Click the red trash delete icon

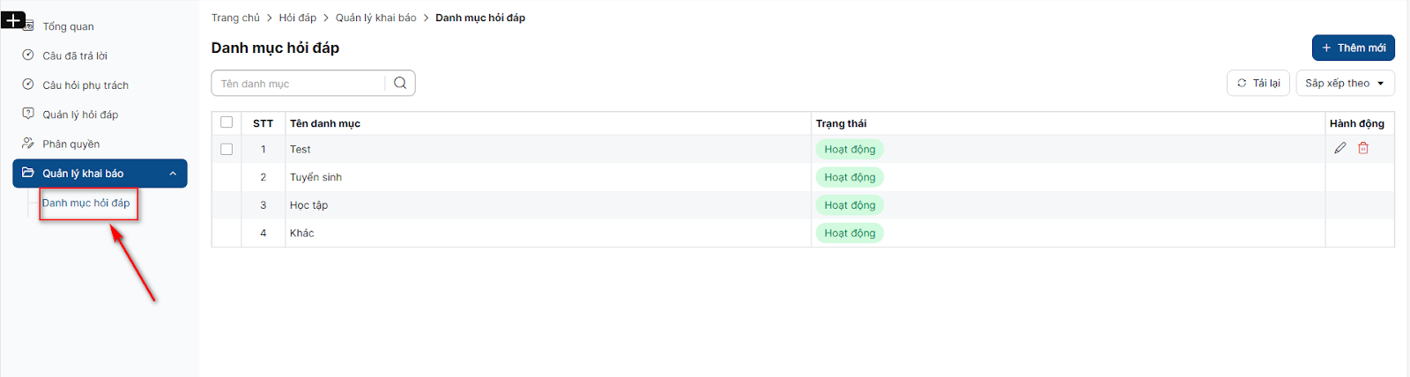pyautogui.click(x=1363, y=148)
